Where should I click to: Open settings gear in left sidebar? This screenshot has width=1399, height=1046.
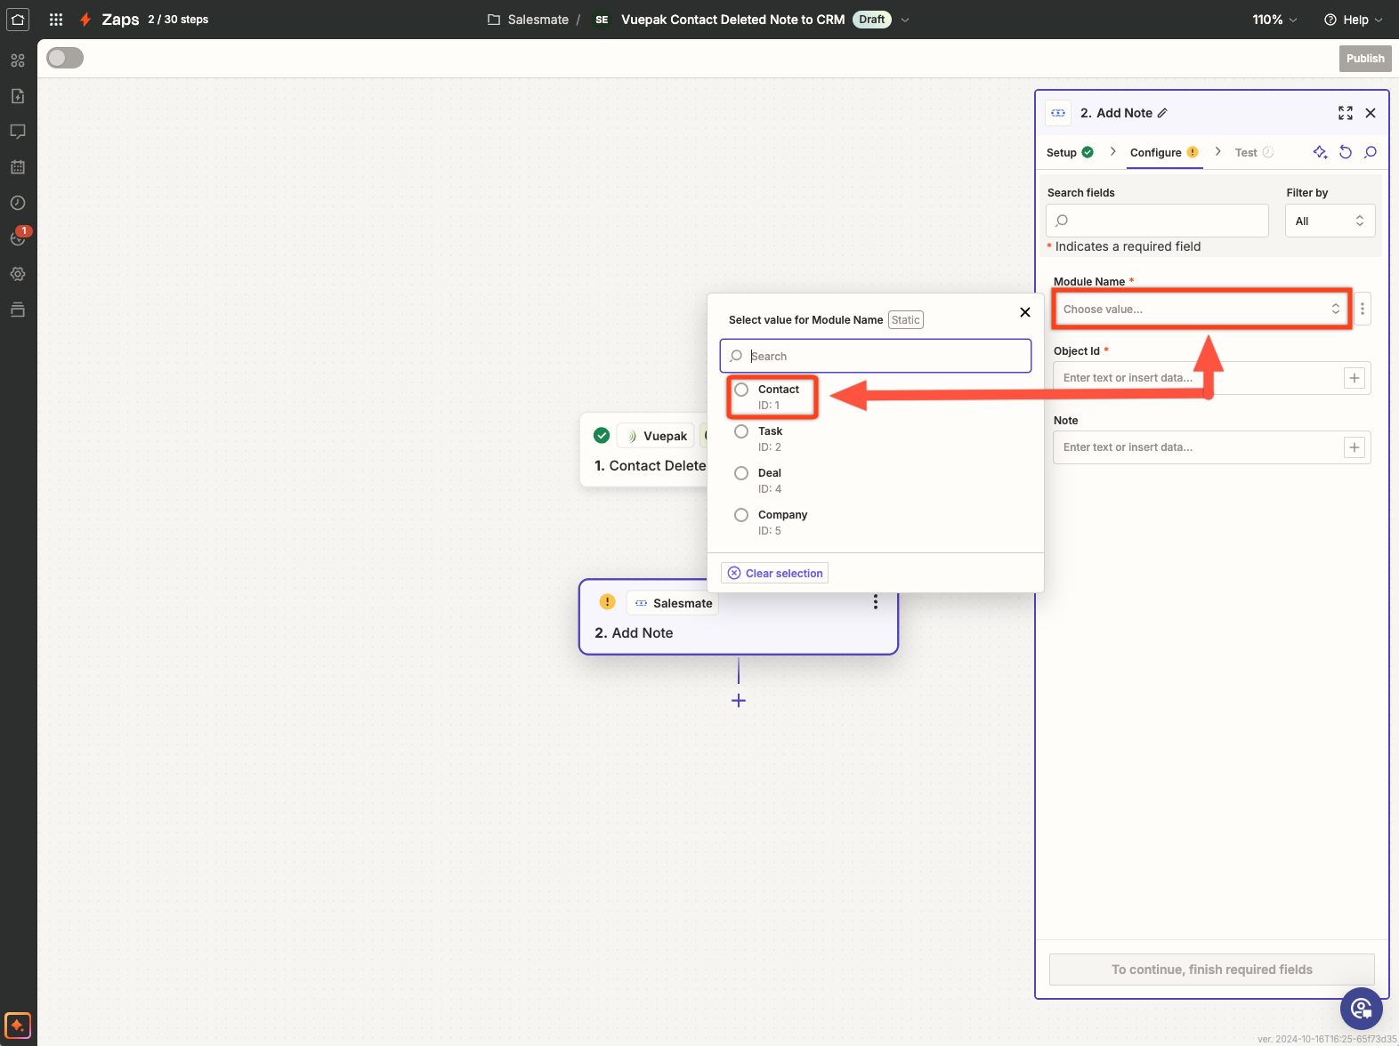point(18,274)
